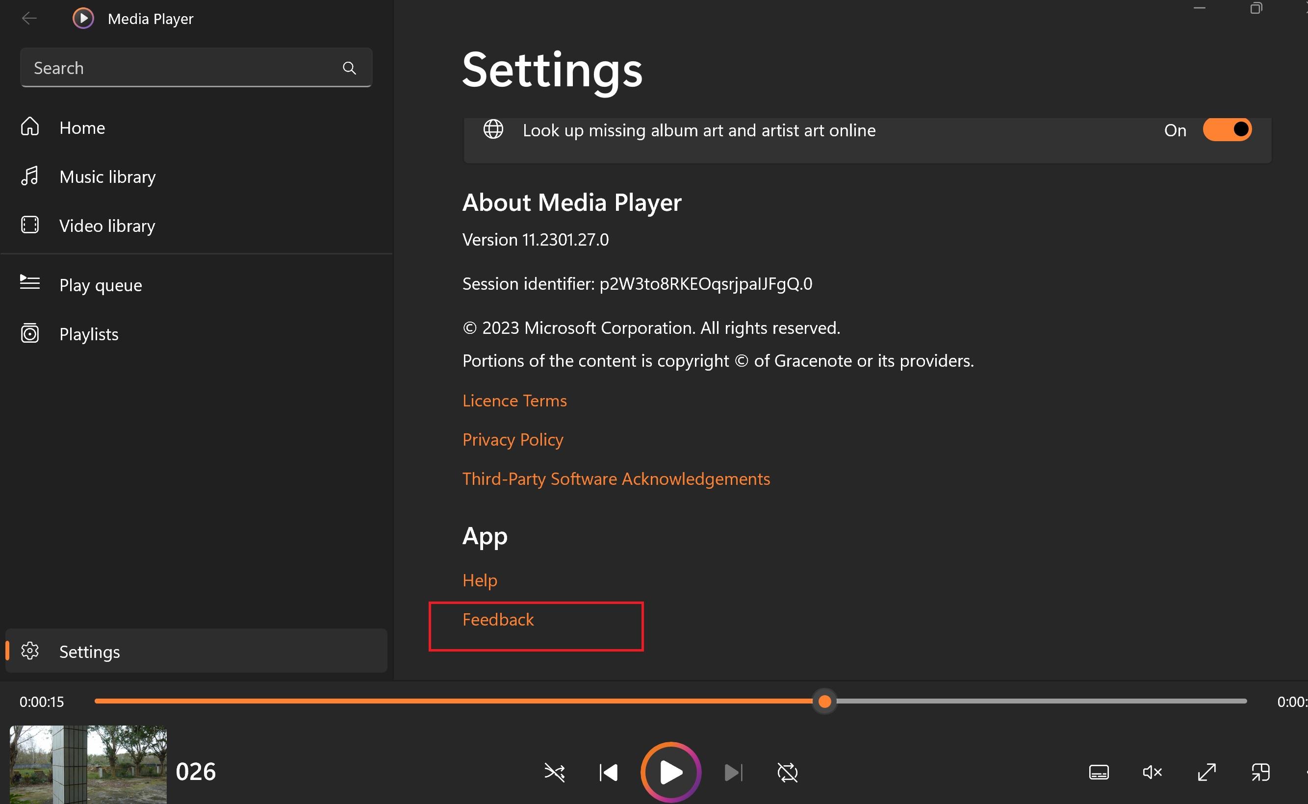Click the Home navigation icon
Viewport: 1308px width, 804px height.
30,127
